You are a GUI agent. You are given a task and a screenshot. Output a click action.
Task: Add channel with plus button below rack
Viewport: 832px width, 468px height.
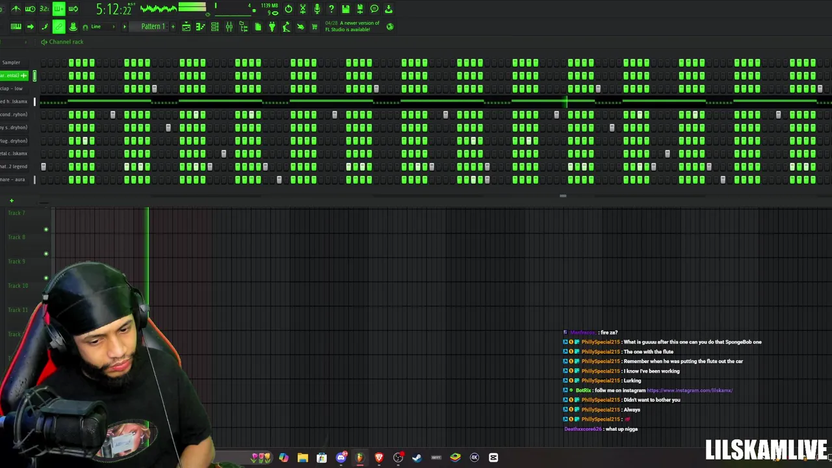[11, 200]
